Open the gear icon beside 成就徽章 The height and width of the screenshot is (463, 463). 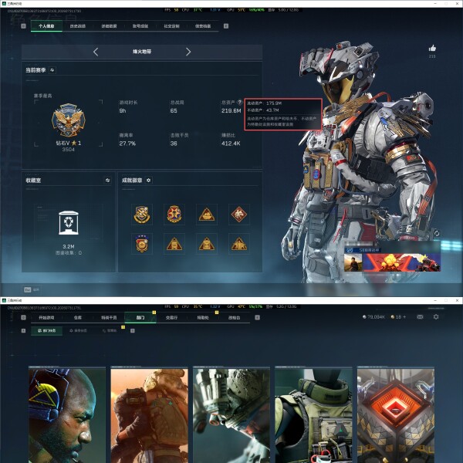click(148, 180)
